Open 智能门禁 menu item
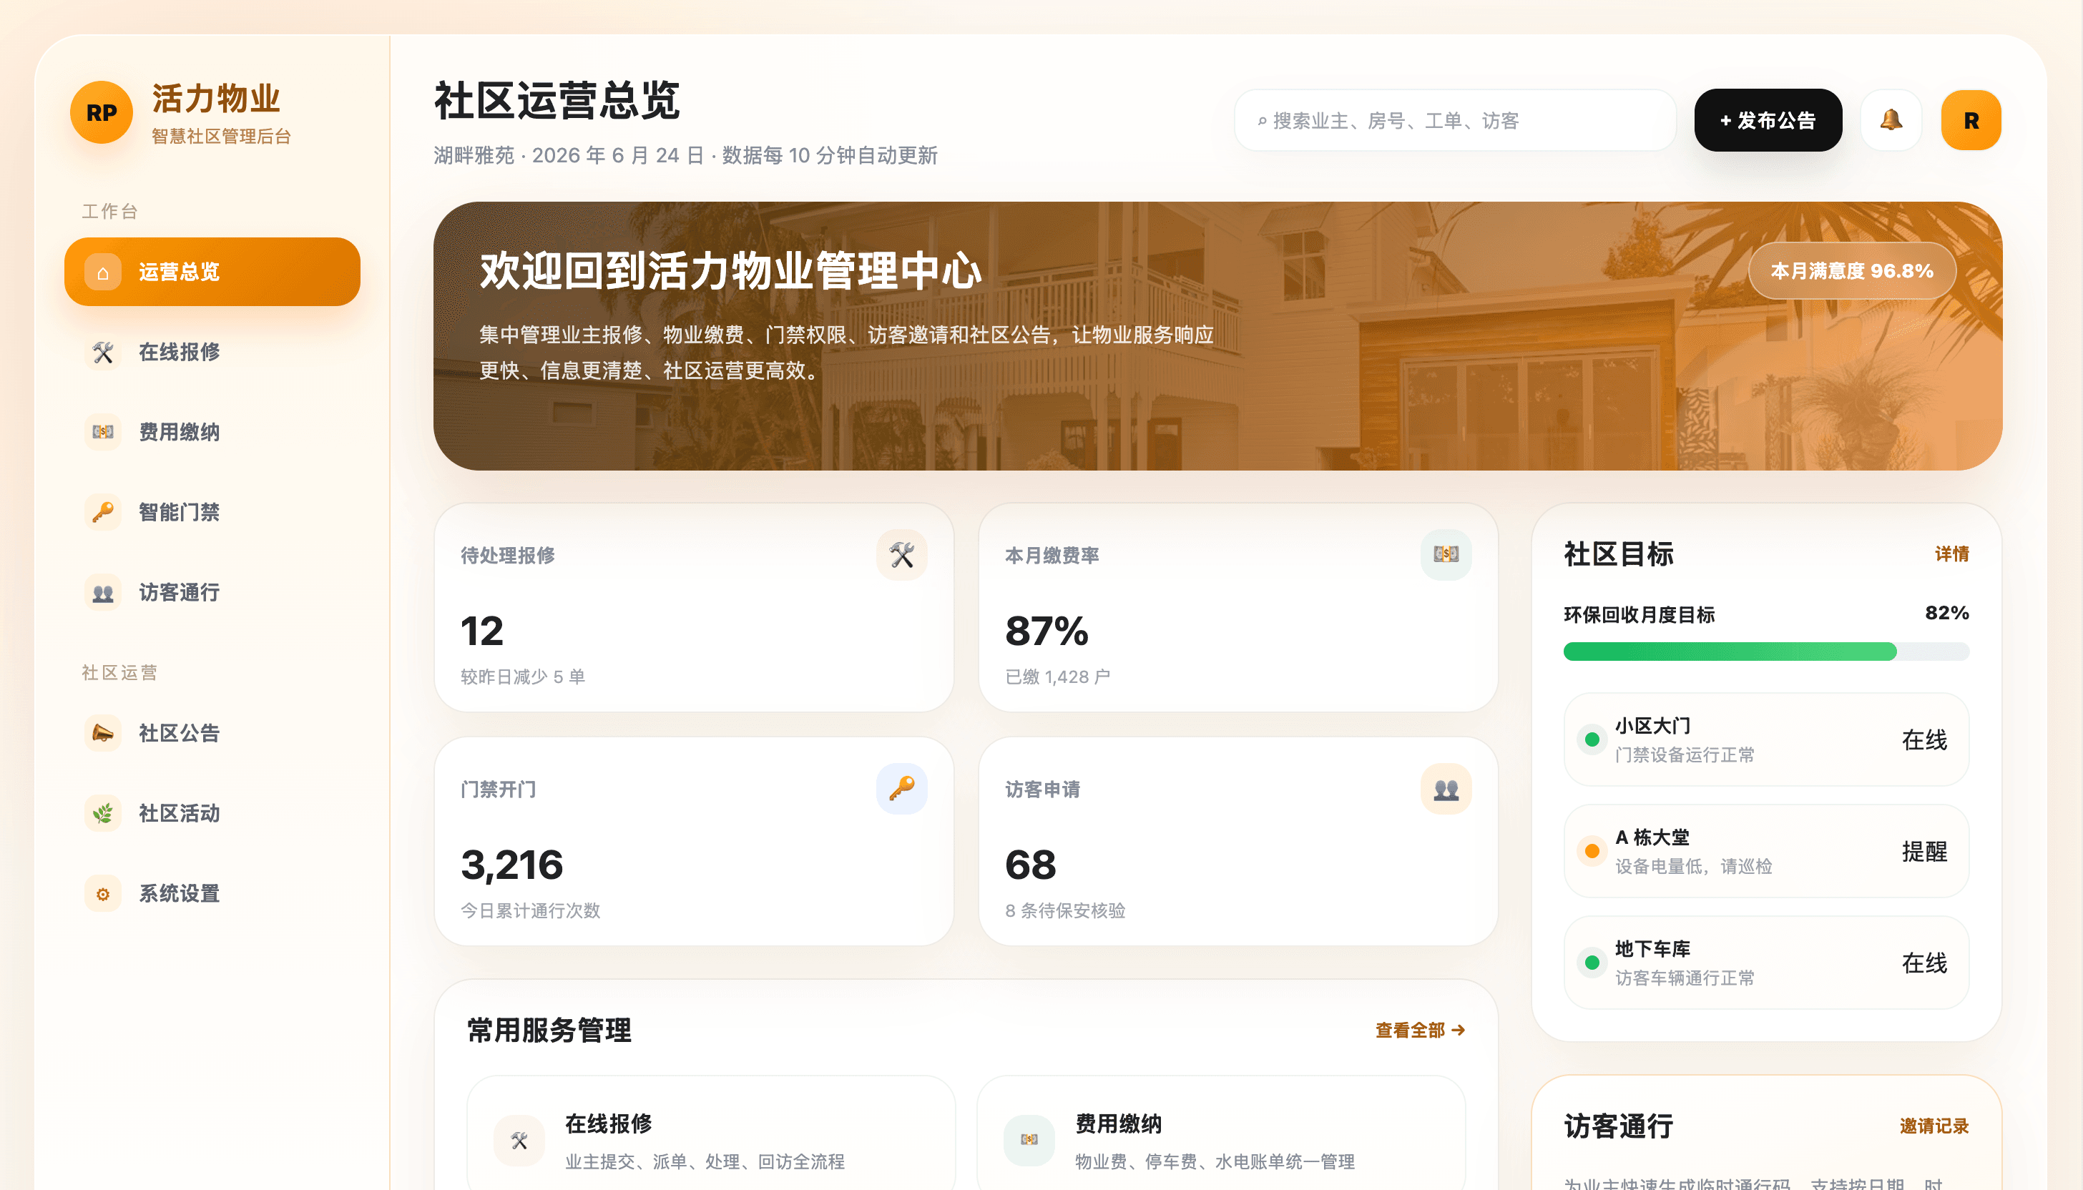2083x1190 pixels. (212, 513)
